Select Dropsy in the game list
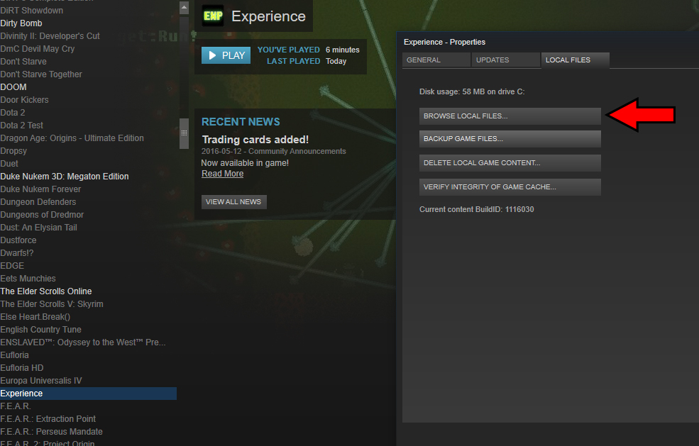The image size is (699, 446). point(13,151)
